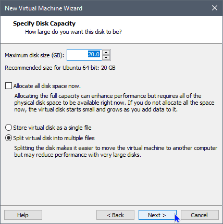This screenshot has height=224, width=223.
Task: Click the Recommended size for Ubuntu text
Action: click(x=60, y=68)
